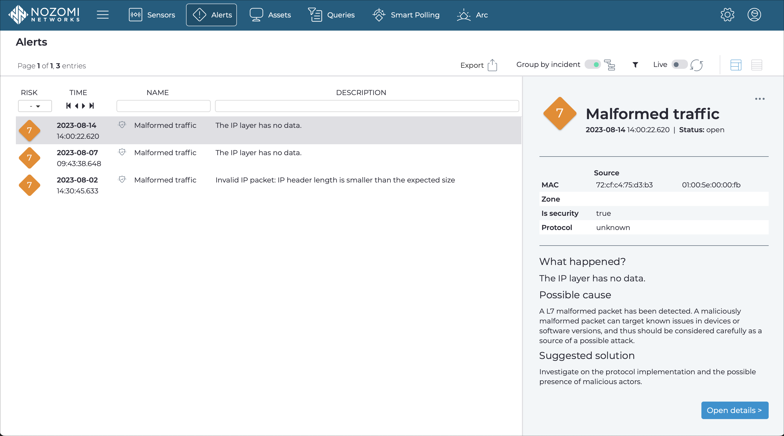
Task: Sort by the TIME column header
Action: pyautogui.click(x=78, y=93)
